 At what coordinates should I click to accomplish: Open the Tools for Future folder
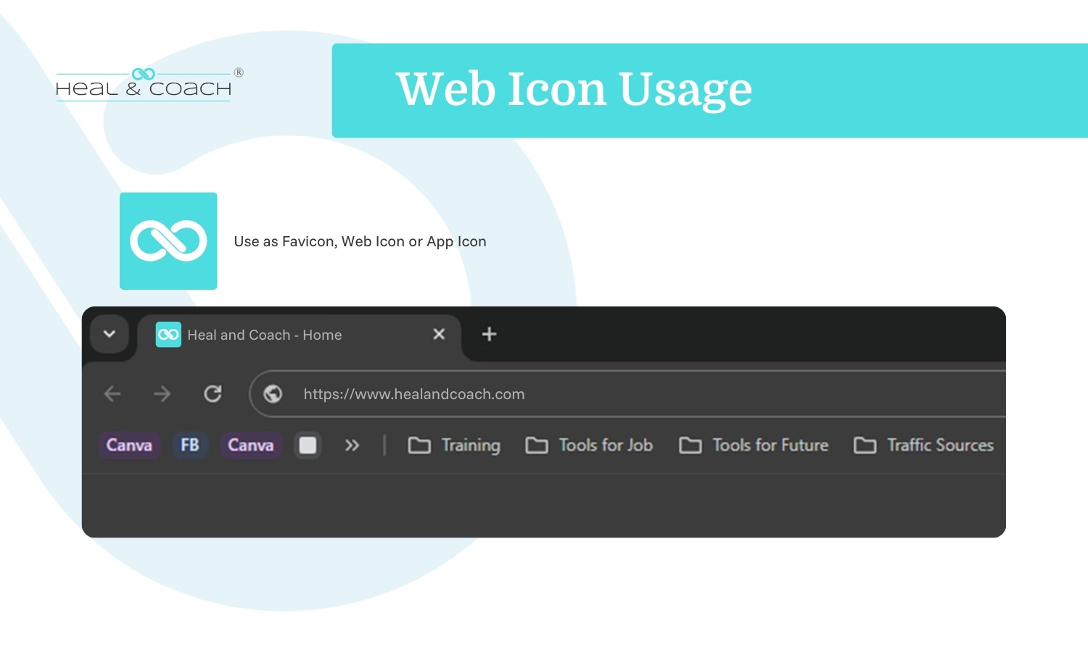[754, 445]
